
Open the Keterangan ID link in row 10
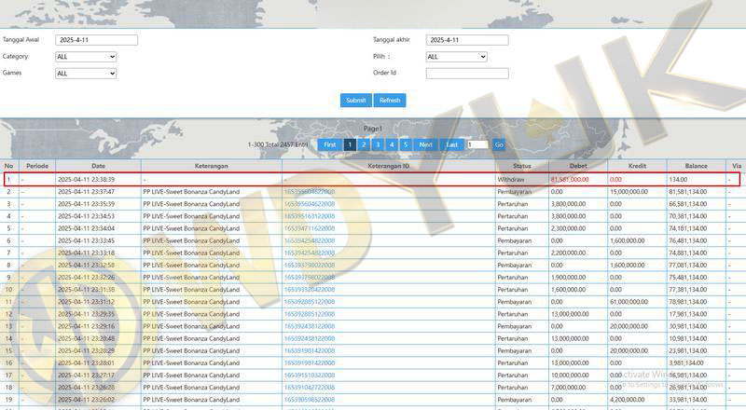(309, 289)
